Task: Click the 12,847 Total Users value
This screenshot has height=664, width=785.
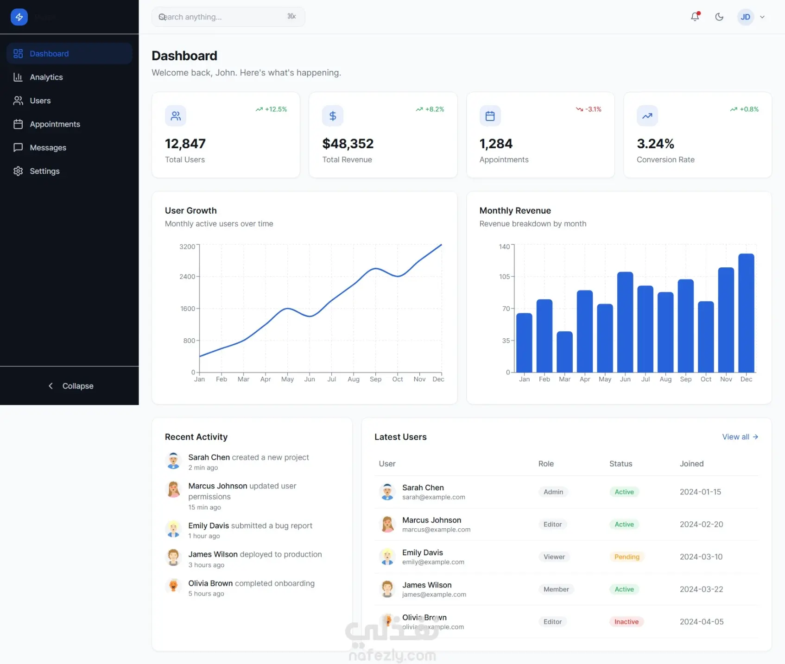Action: pyautogui.click(x=185, y=144)
